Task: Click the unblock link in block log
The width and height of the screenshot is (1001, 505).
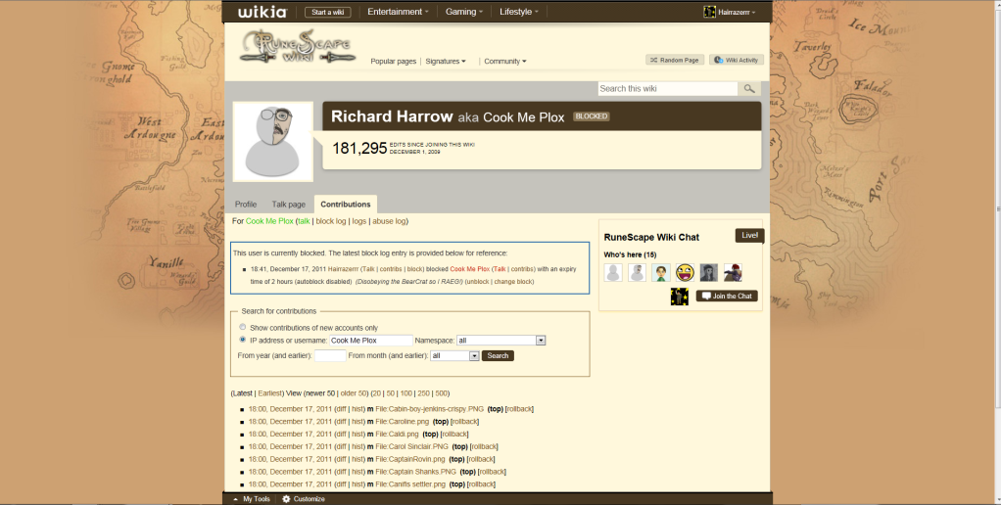Action: (x=477, y=281)
